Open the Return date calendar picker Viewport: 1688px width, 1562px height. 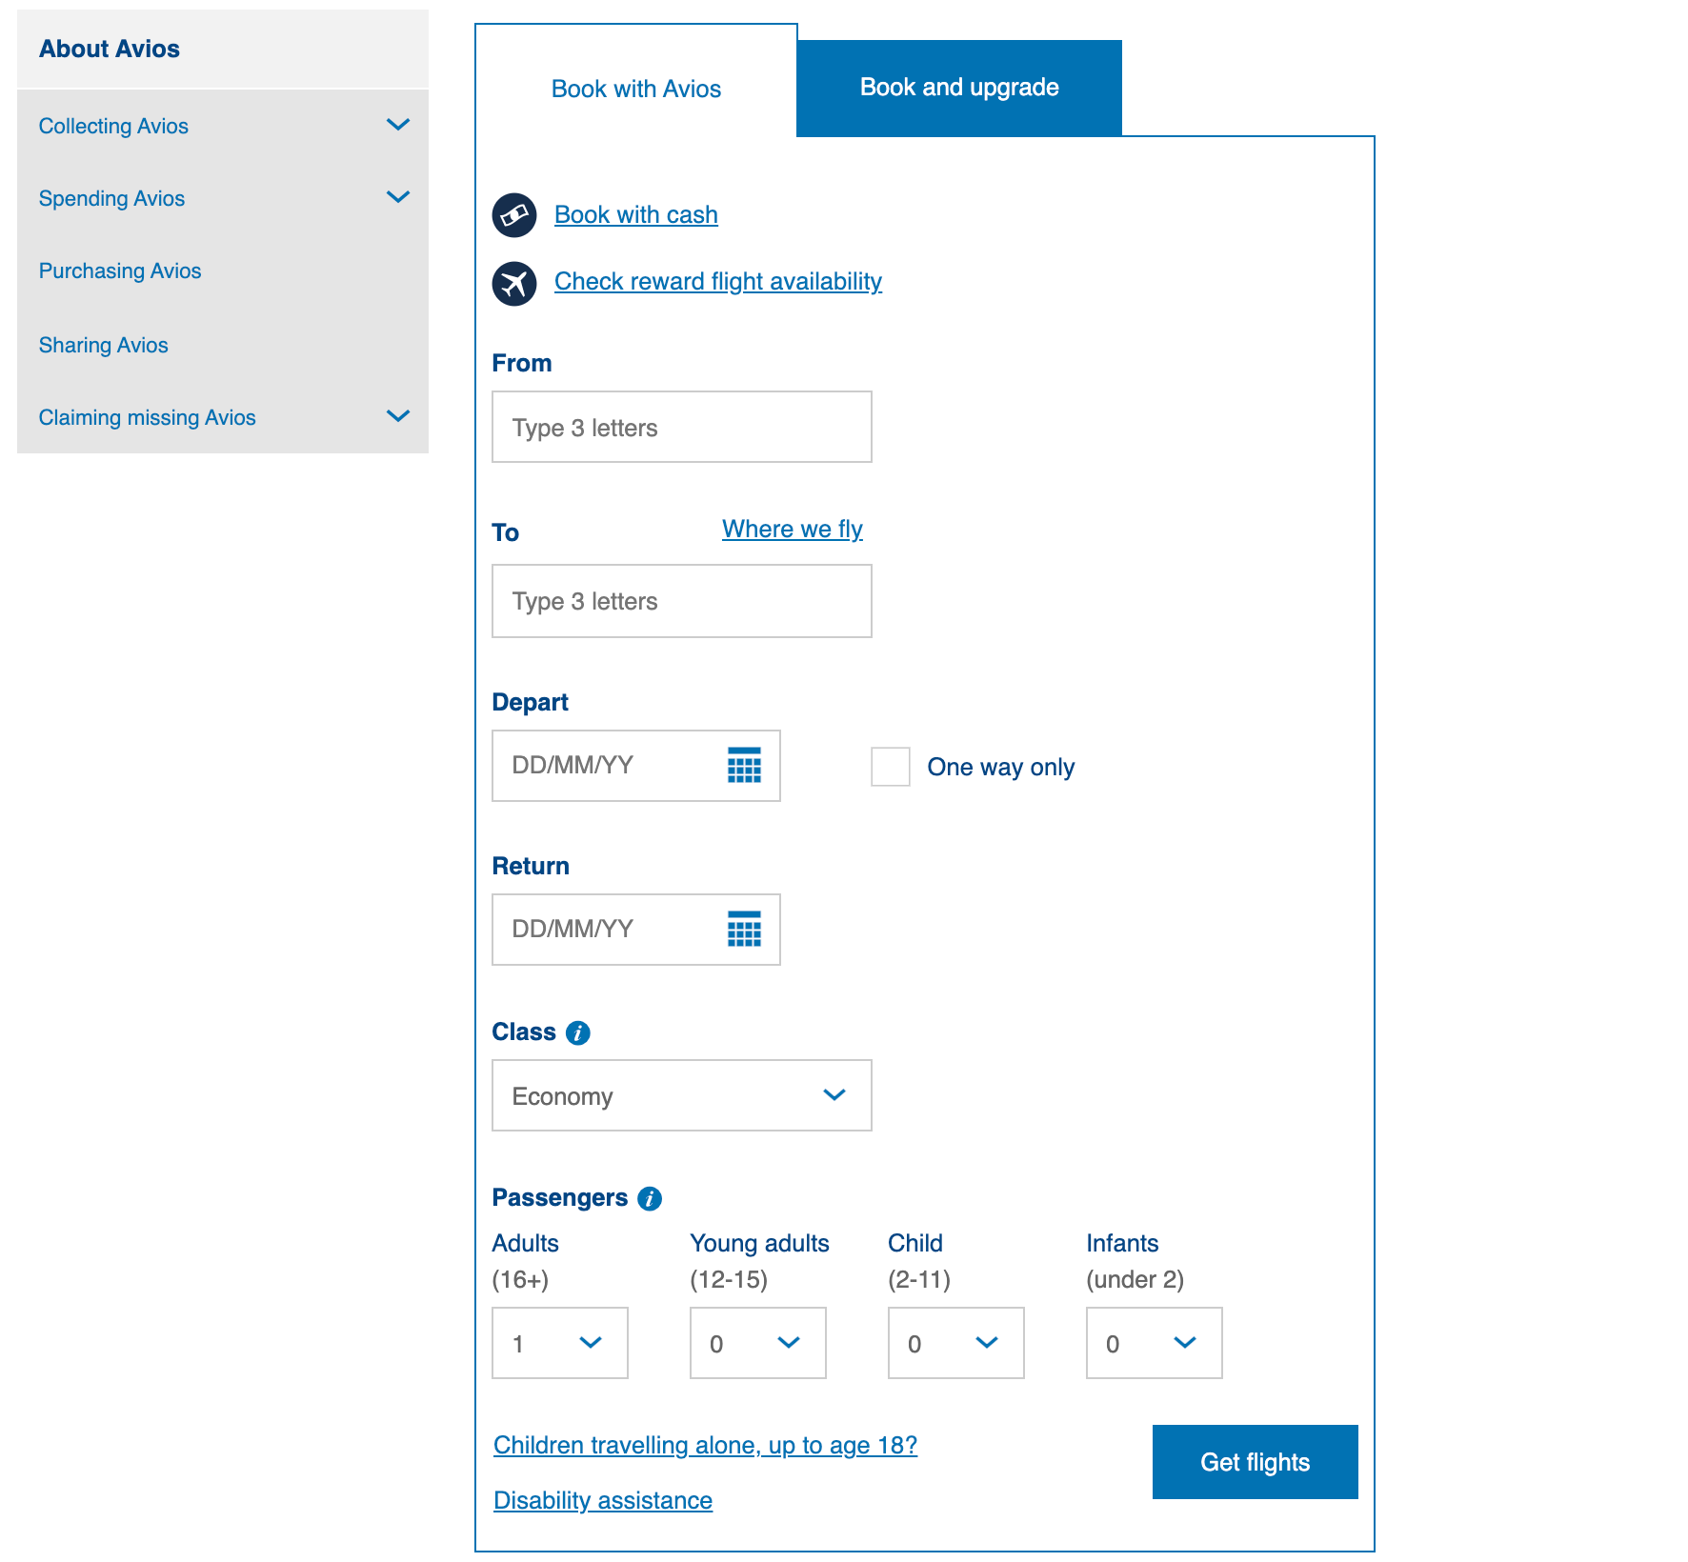[744, 930]
